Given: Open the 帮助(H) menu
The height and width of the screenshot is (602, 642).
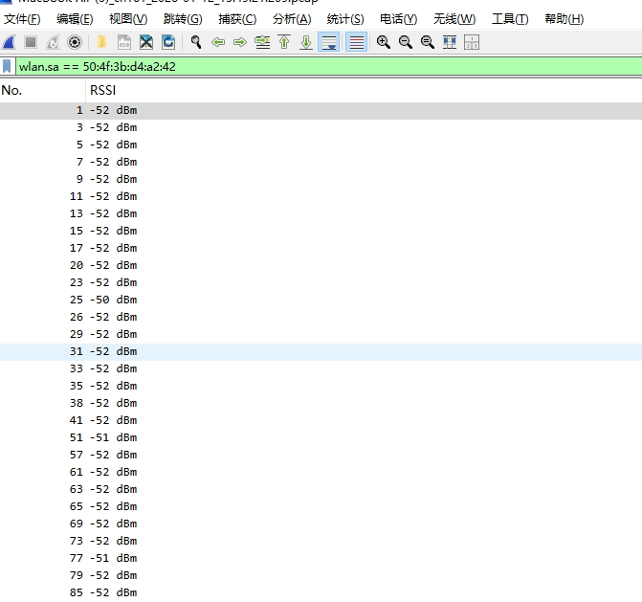Looking at the screenshot, I should point(564,19).
